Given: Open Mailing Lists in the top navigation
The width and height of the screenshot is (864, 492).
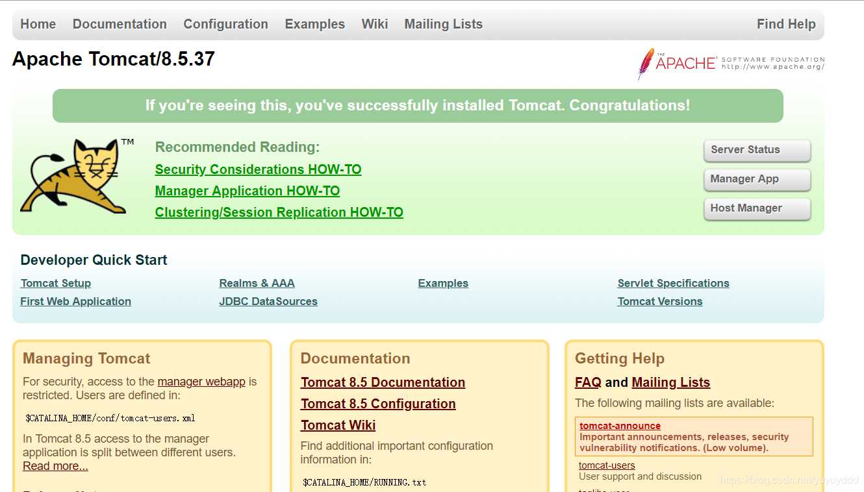Looking at the screenshot, I should pos(444,24).
